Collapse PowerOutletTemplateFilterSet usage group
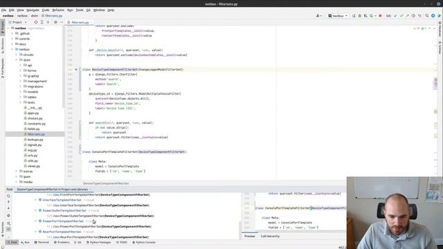This screenshot has width=443, height=249. click(35, 210)
